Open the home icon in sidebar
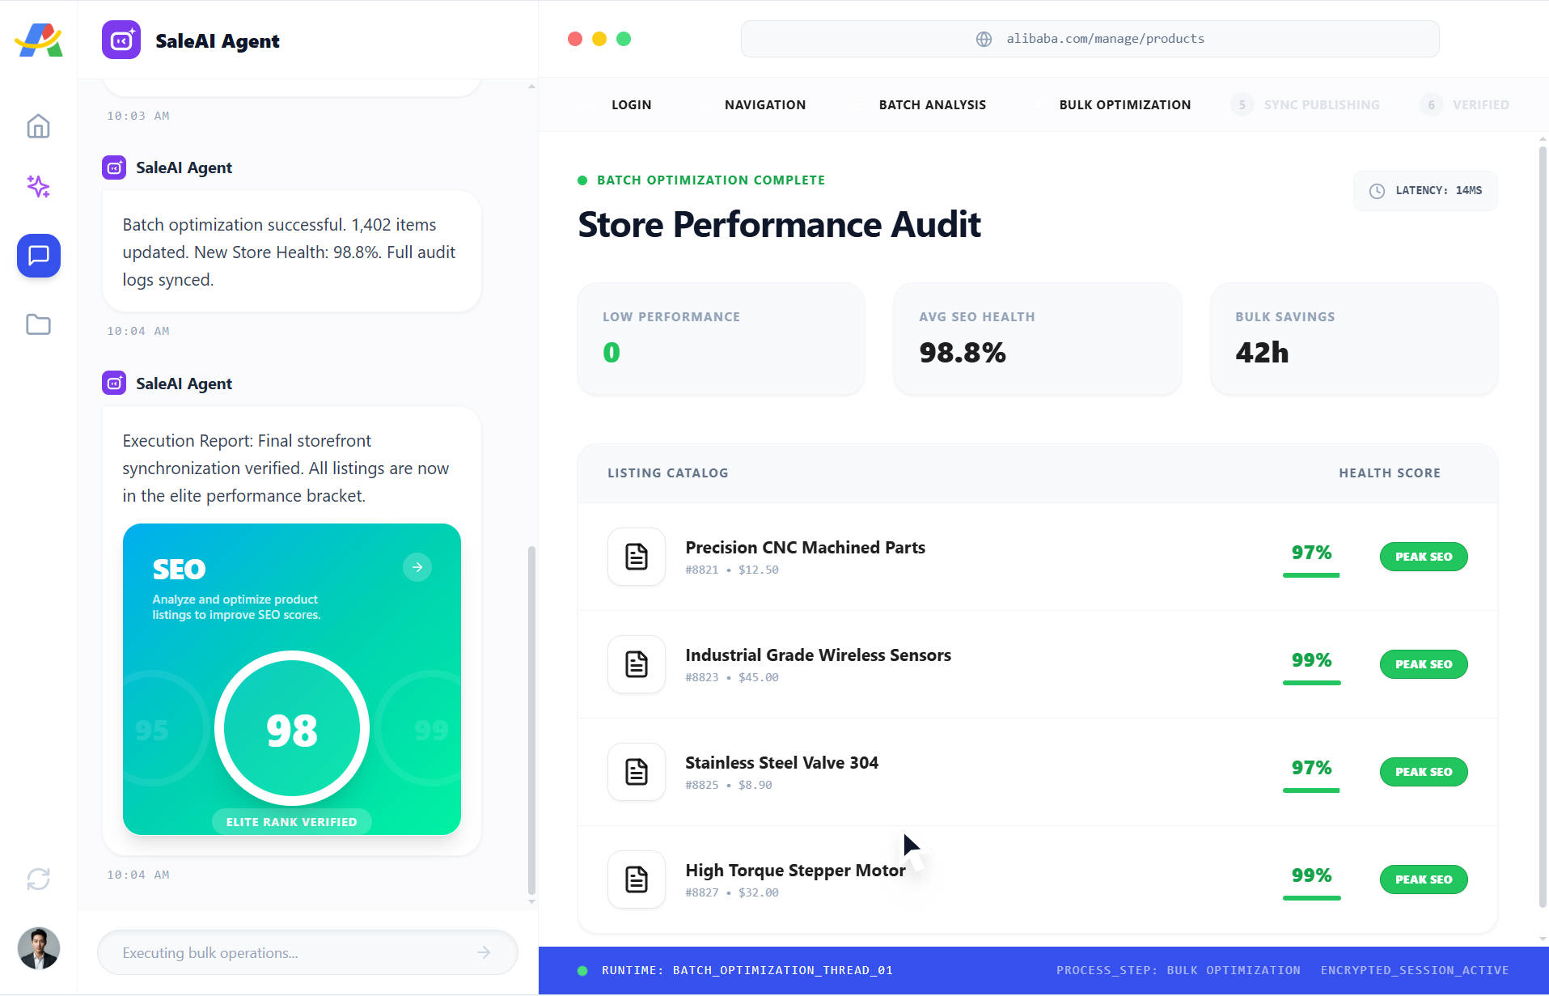 (x=38, y=126)
